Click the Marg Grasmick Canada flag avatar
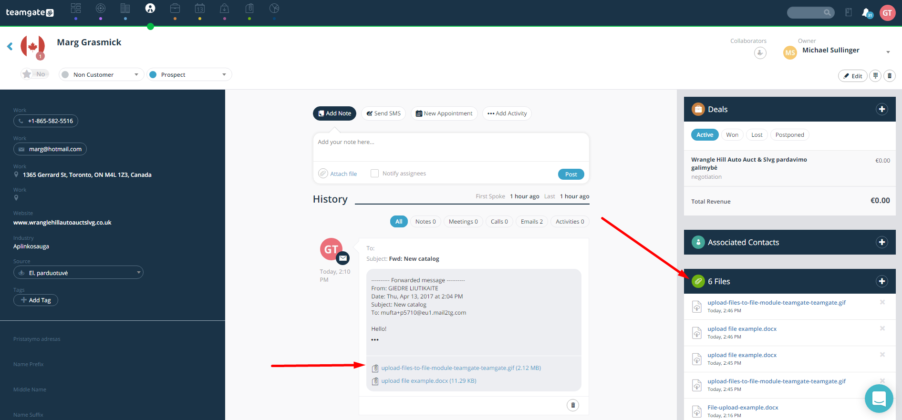 pyautogui.click(x=32, y=47)
